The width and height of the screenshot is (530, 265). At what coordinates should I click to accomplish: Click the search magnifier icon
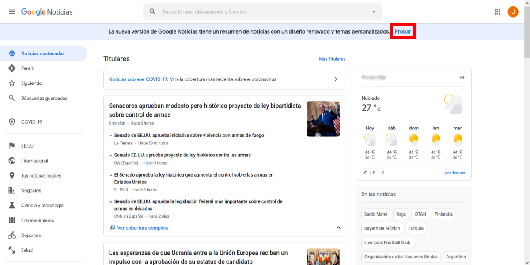[x=152, y=11]
